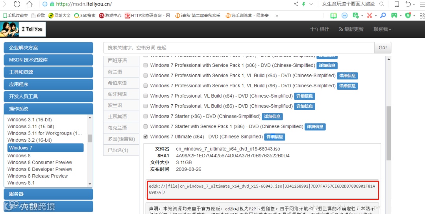Check Windows 7 Starter with Service Pack 1
The image size is (425, 214).
pos(146,127)
